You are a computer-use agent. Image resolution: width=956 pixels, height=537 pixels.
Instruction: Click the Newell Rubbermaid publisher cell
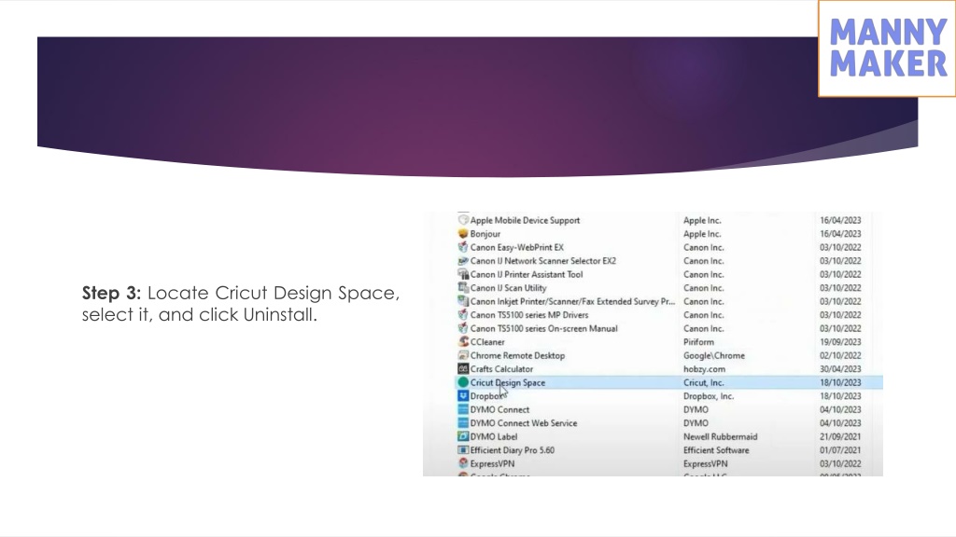point(720,436)
